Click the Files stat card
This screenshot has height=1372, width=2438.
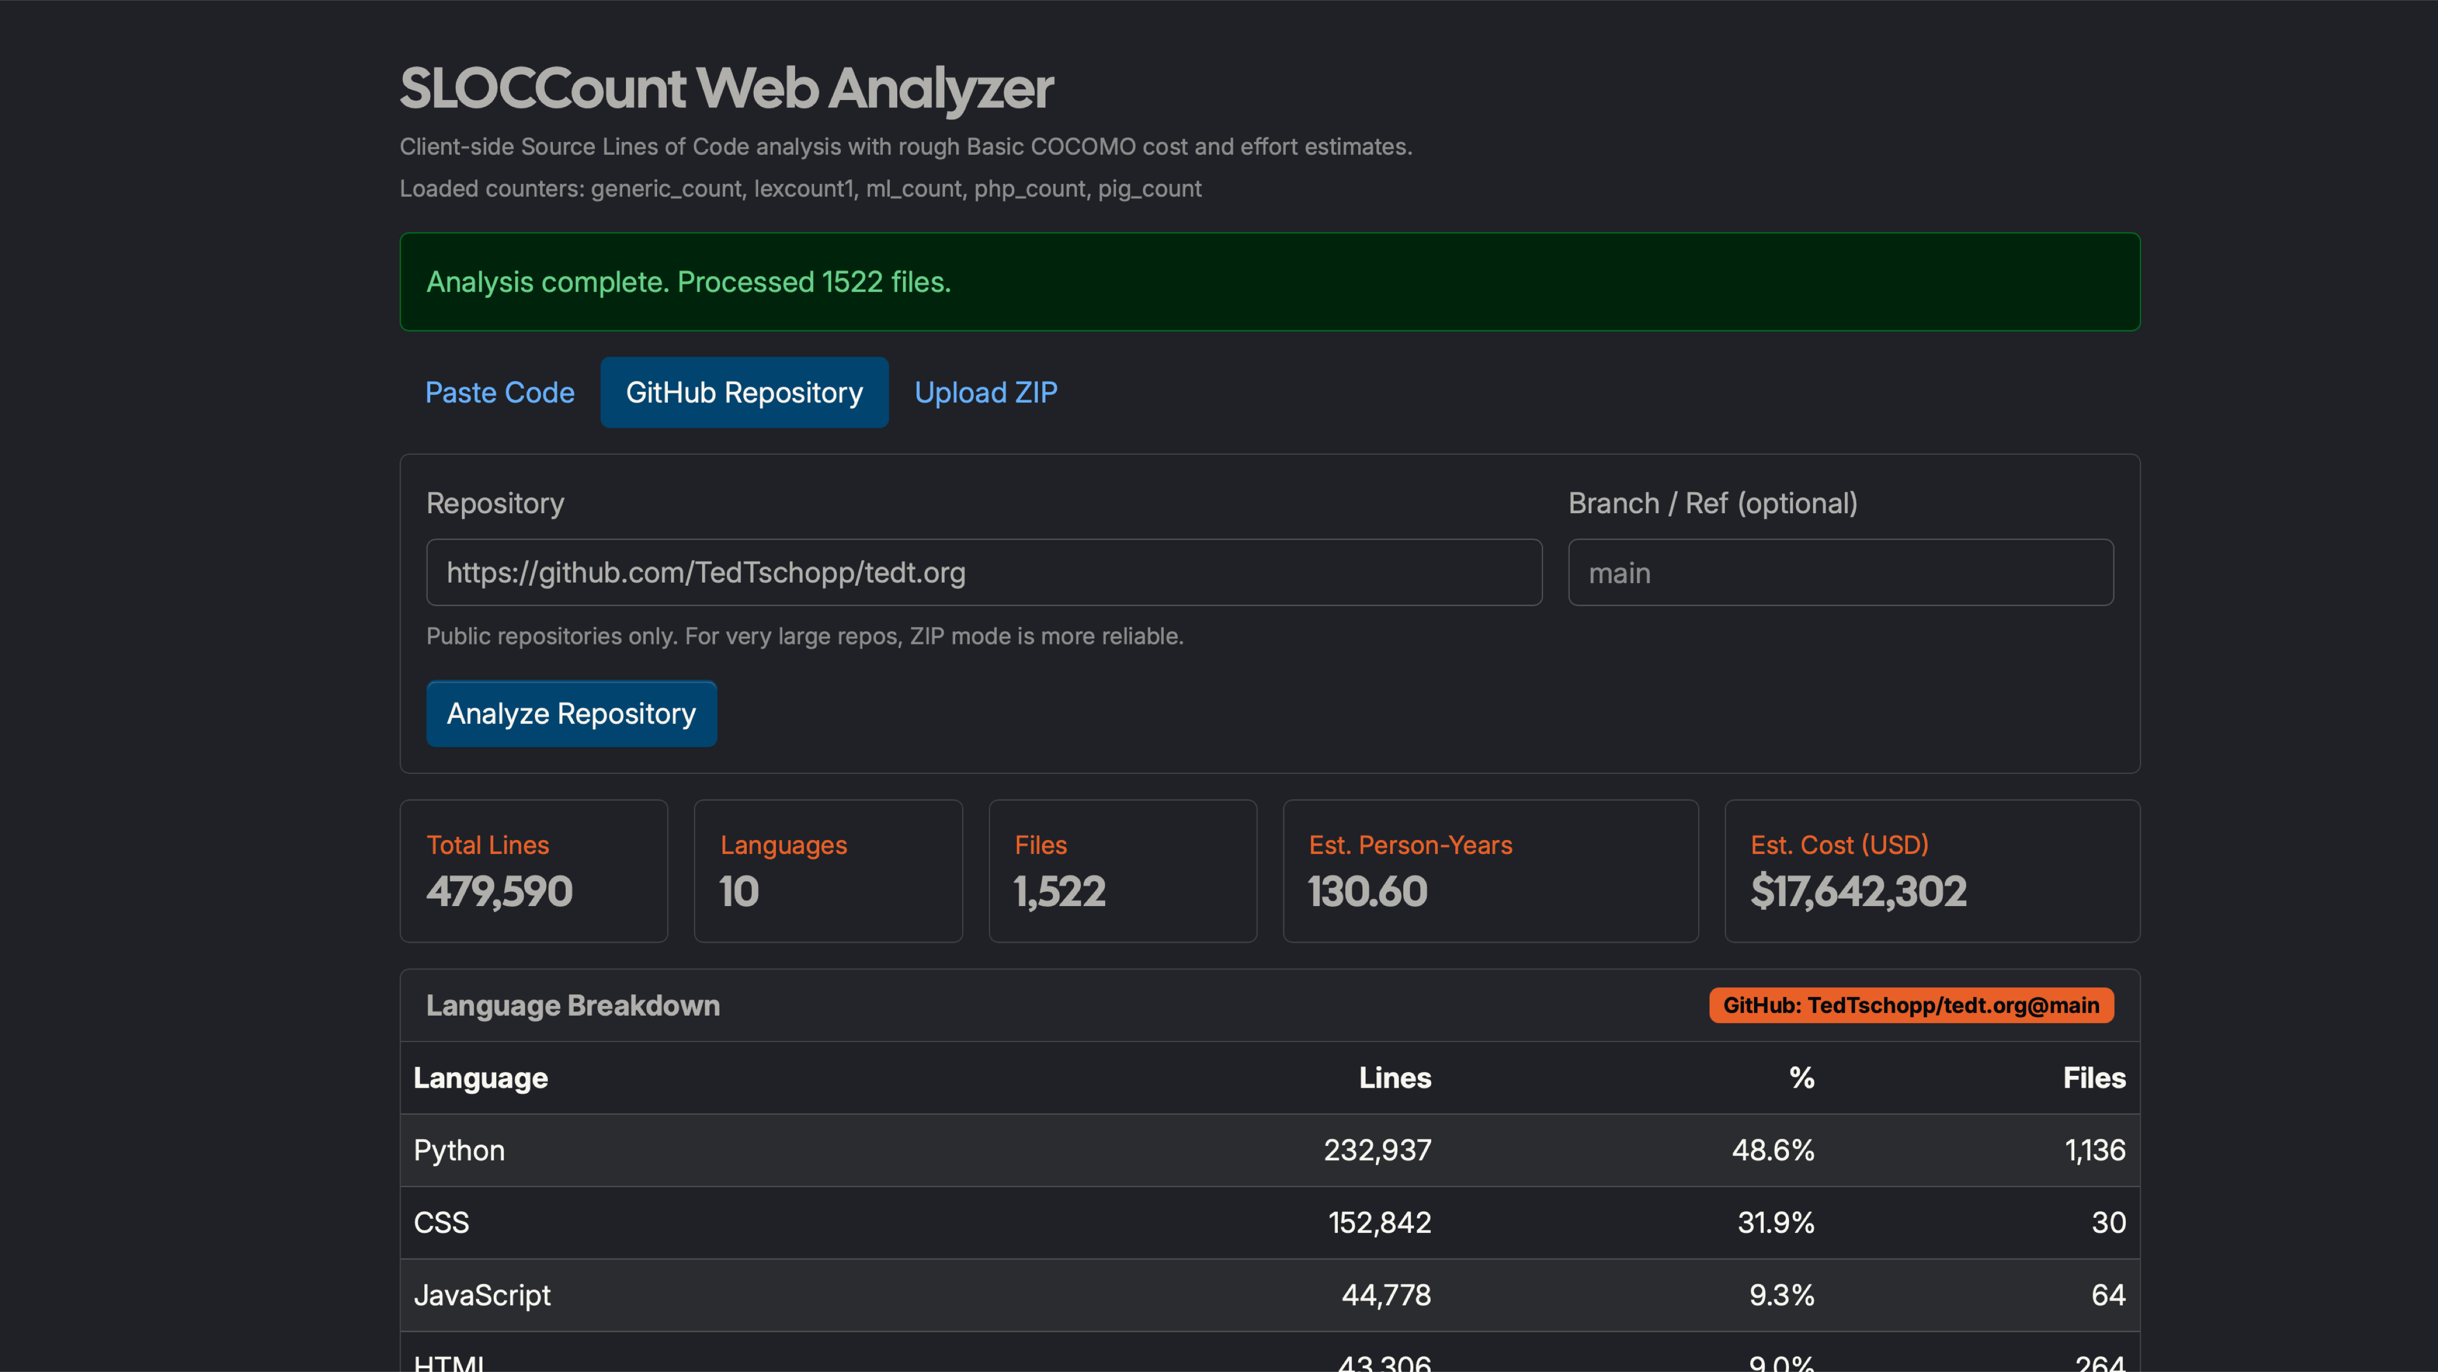pyautogui.click(x=1122, y=870)
